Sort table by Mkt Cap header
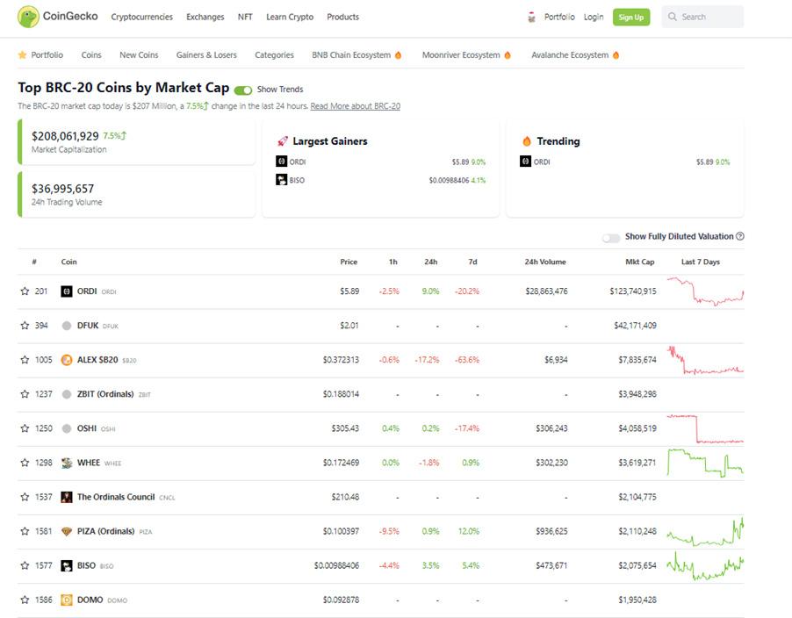The width and height of the screenshot is (792, 618). click(x=640, y=262)
